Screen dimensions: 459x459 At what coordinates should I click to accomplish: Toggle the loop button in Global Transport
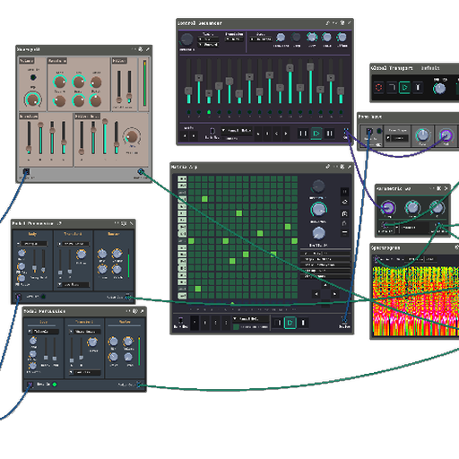pyautogui.click(x=392, y=88)
